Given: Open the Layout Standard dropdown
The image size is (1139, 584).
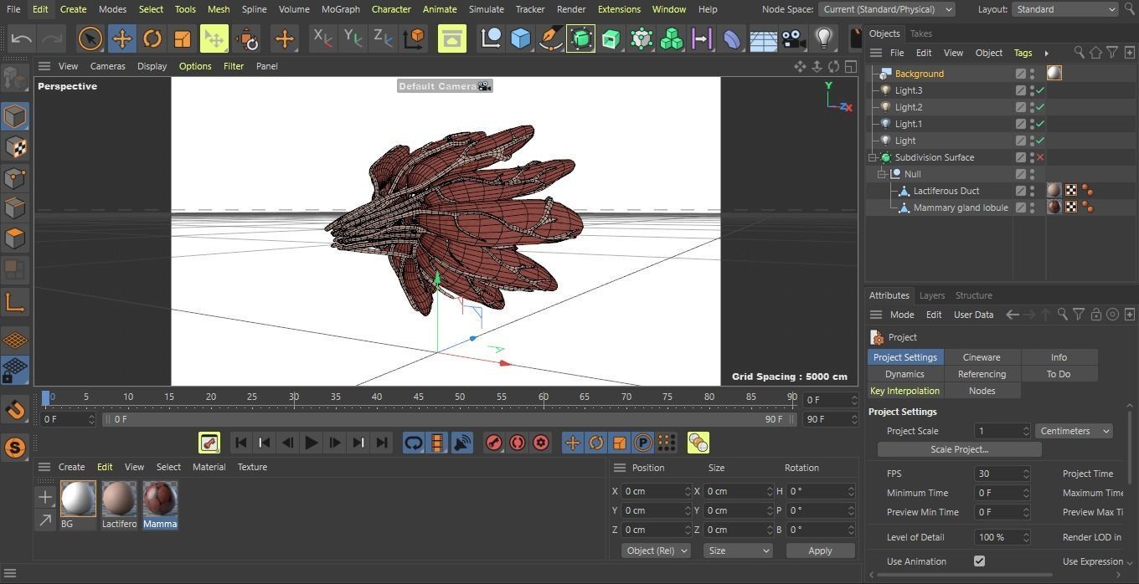Looking at the screenshot, I should coord(1064,9).
